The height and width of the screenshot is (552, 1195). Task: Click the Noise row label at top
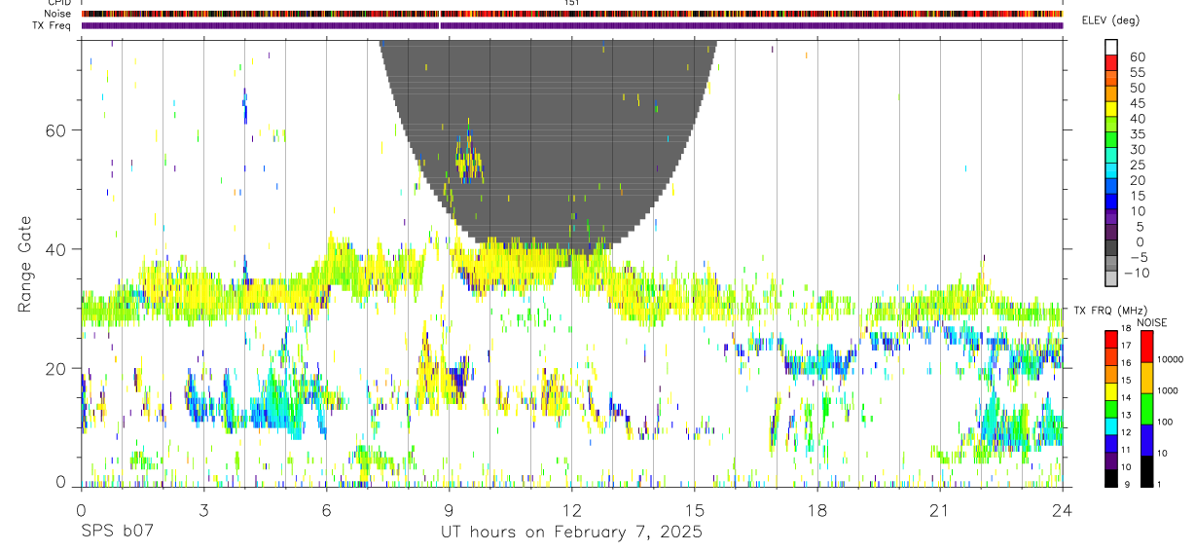point(57,14)
